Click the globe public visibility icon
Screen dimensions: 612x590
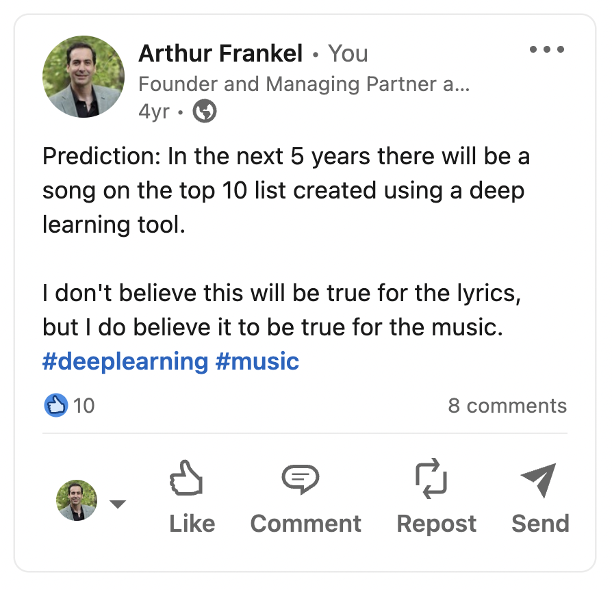pos(204,112)
